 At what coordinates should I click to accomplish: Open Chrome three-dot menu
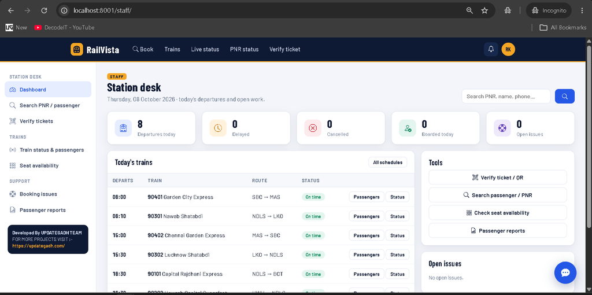pyautogui.click(x=582, y=10)
